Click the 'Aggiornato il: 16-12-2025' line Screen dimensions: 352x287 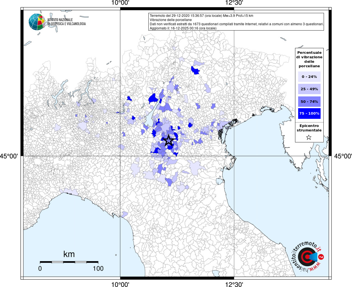(183, 28)
